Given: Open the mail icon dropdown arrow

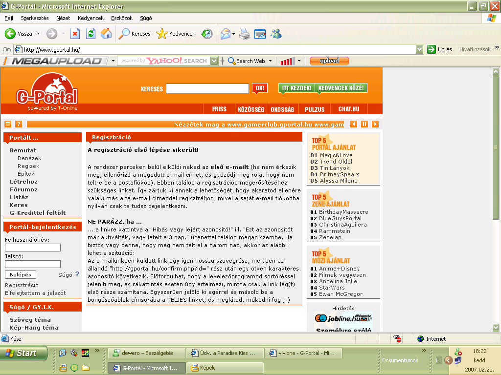Looking at the screenshot, I should (233, 34).
